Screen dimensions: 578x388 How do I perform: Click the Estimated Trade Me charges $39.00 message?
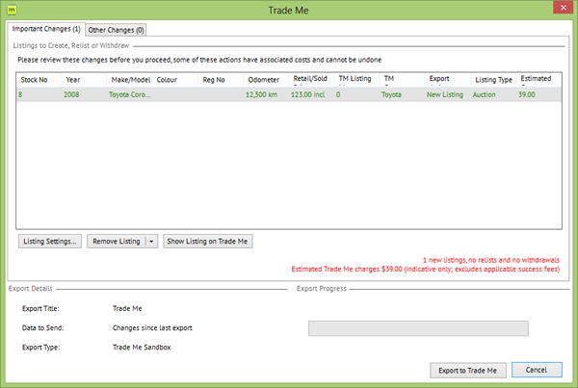[x=426, y=269]
